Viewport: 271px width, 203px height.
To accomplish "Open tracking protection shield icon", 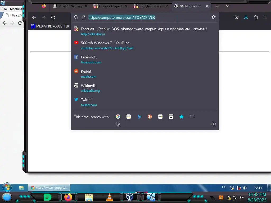I will point(76,17).
